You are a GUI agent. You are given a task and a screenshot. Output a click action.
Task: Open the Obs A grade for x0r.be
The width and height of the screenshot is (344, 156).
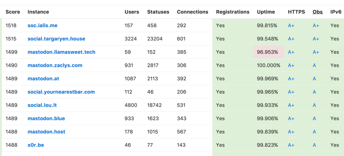(314, 145)
